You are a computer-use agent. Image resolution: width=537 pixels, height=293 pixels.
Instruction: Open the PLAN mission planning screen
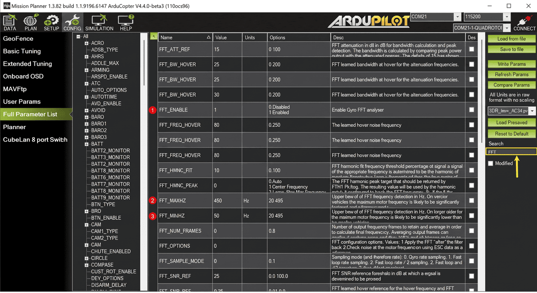30,23
